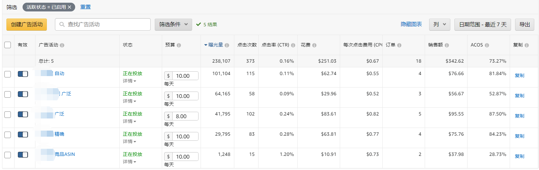Expand 详情 for the 精确 campaign
The width and height of the screenshot is (539, 170).
pyautogui.click(x=129, y=142)
